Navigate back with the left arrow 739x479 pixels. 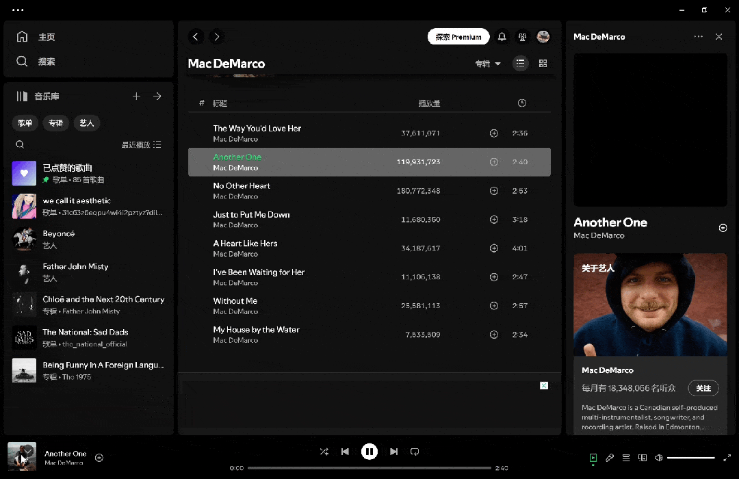click(196, 37)
